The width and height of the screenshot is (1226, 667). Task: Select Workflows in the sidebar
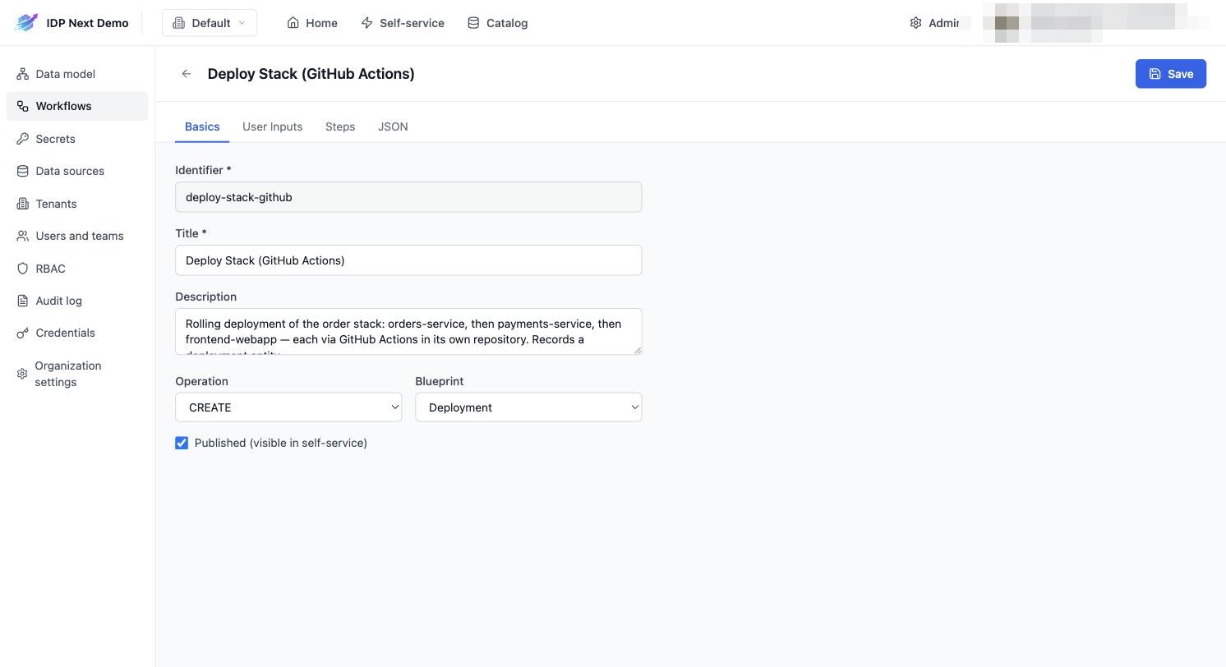click(77, 106)
